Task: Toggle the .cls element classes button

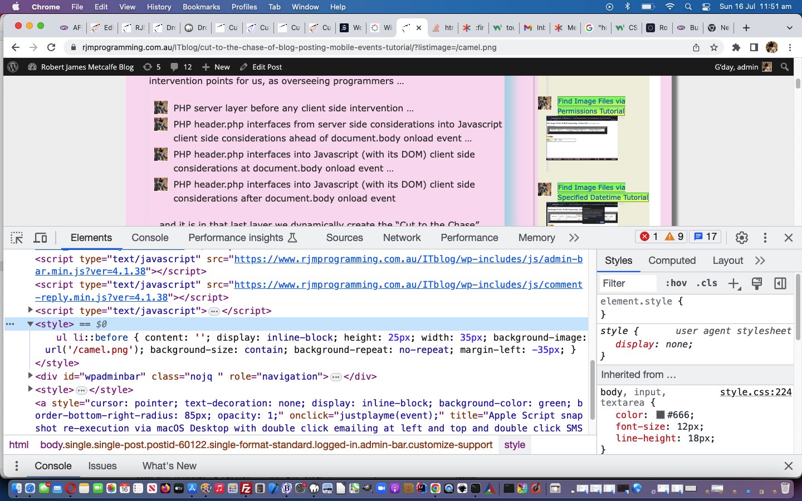Action: (707, 283)
